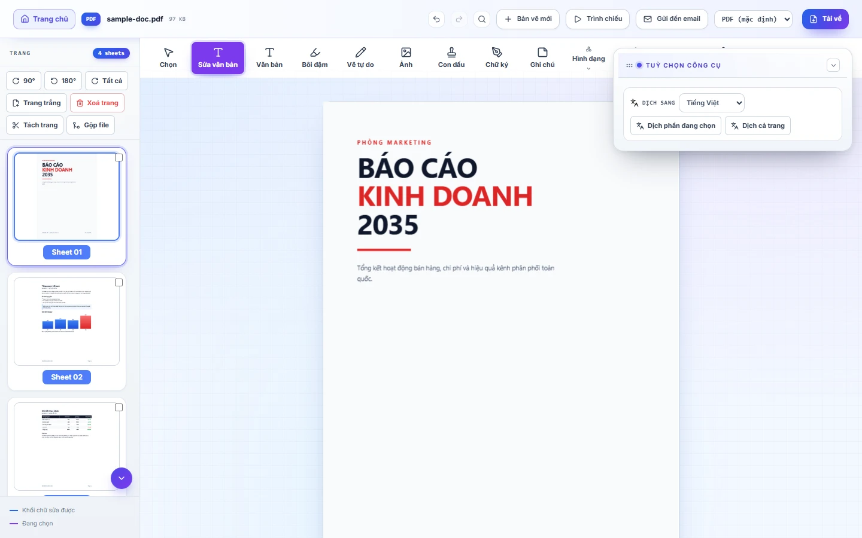Select the Bôi đậm highlighter tool
The image size is (862, 538).
pos(315,58)
